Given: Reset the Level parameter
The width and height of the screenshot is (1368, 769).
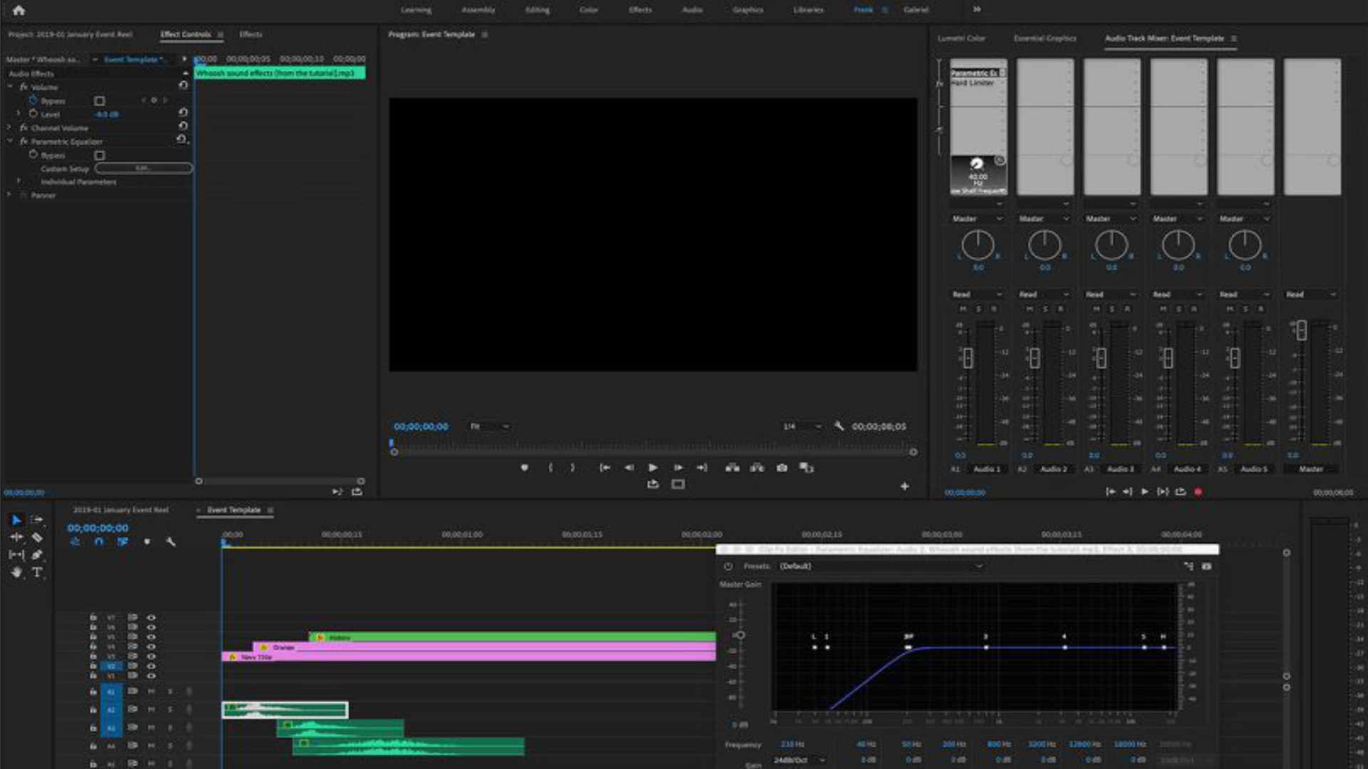Looking at the screenshot, I should click(x=183, y=113).
